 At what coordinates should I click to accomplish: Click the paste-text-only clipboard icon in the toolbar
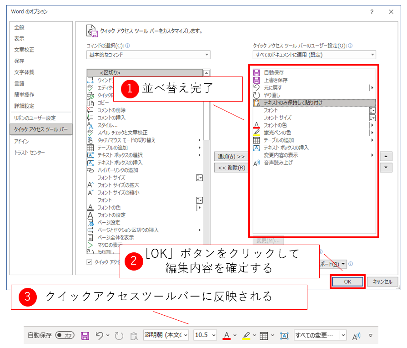tap(134, 336)
